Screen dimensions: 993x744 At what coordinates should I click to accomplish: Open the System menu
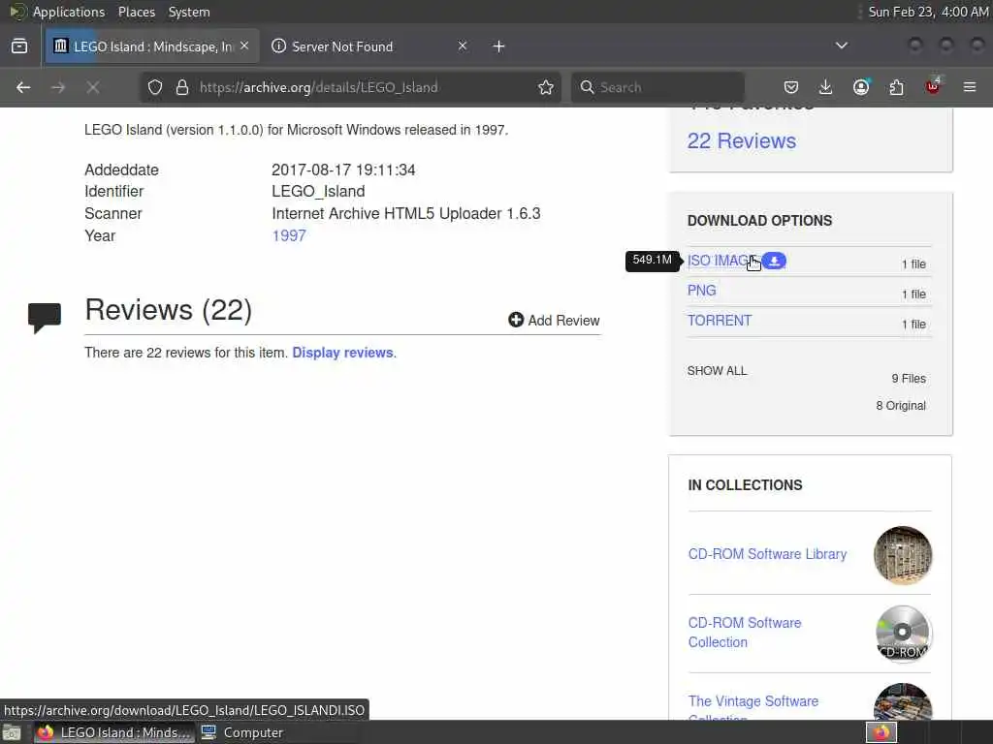tap(189, 12)
